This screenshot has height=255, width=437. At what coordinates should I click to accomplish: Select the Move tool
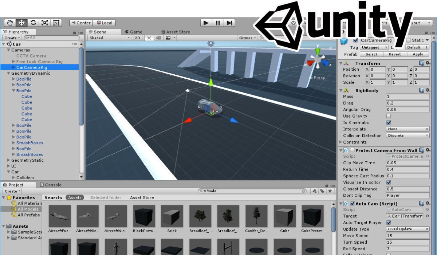tap(21, 23)
